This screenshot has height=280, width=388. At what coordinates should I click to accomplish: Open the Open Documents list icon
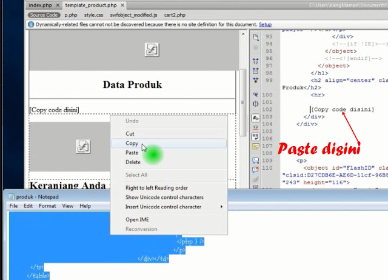[x=256, y=37]
